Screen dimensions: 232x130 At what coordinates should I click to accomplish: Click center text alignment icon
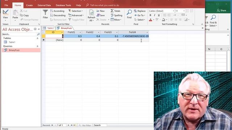pyautogui.click(x=176, y=19)
